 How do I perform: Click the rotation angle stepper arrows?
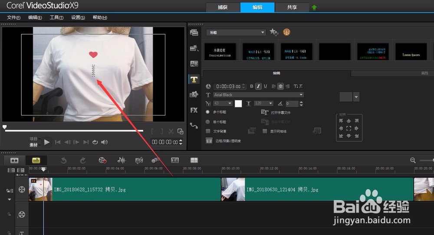(302, 104)
